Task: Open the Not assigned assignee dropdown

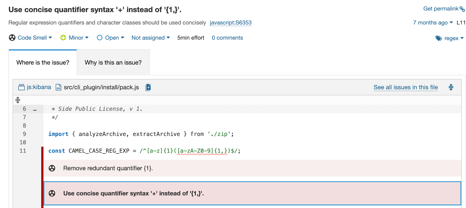Action: click(x=150, y=38)
